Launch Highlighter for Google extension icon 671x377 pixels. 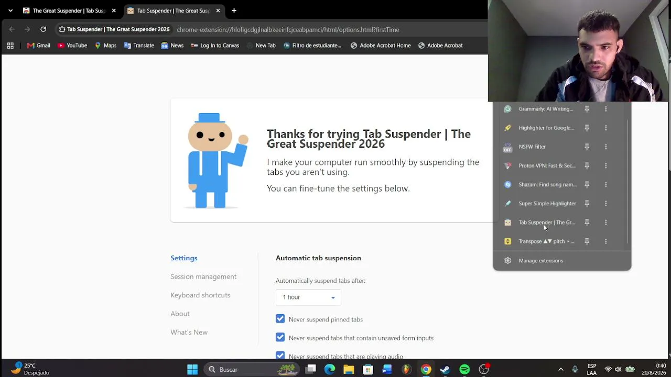tap(507, 128)
